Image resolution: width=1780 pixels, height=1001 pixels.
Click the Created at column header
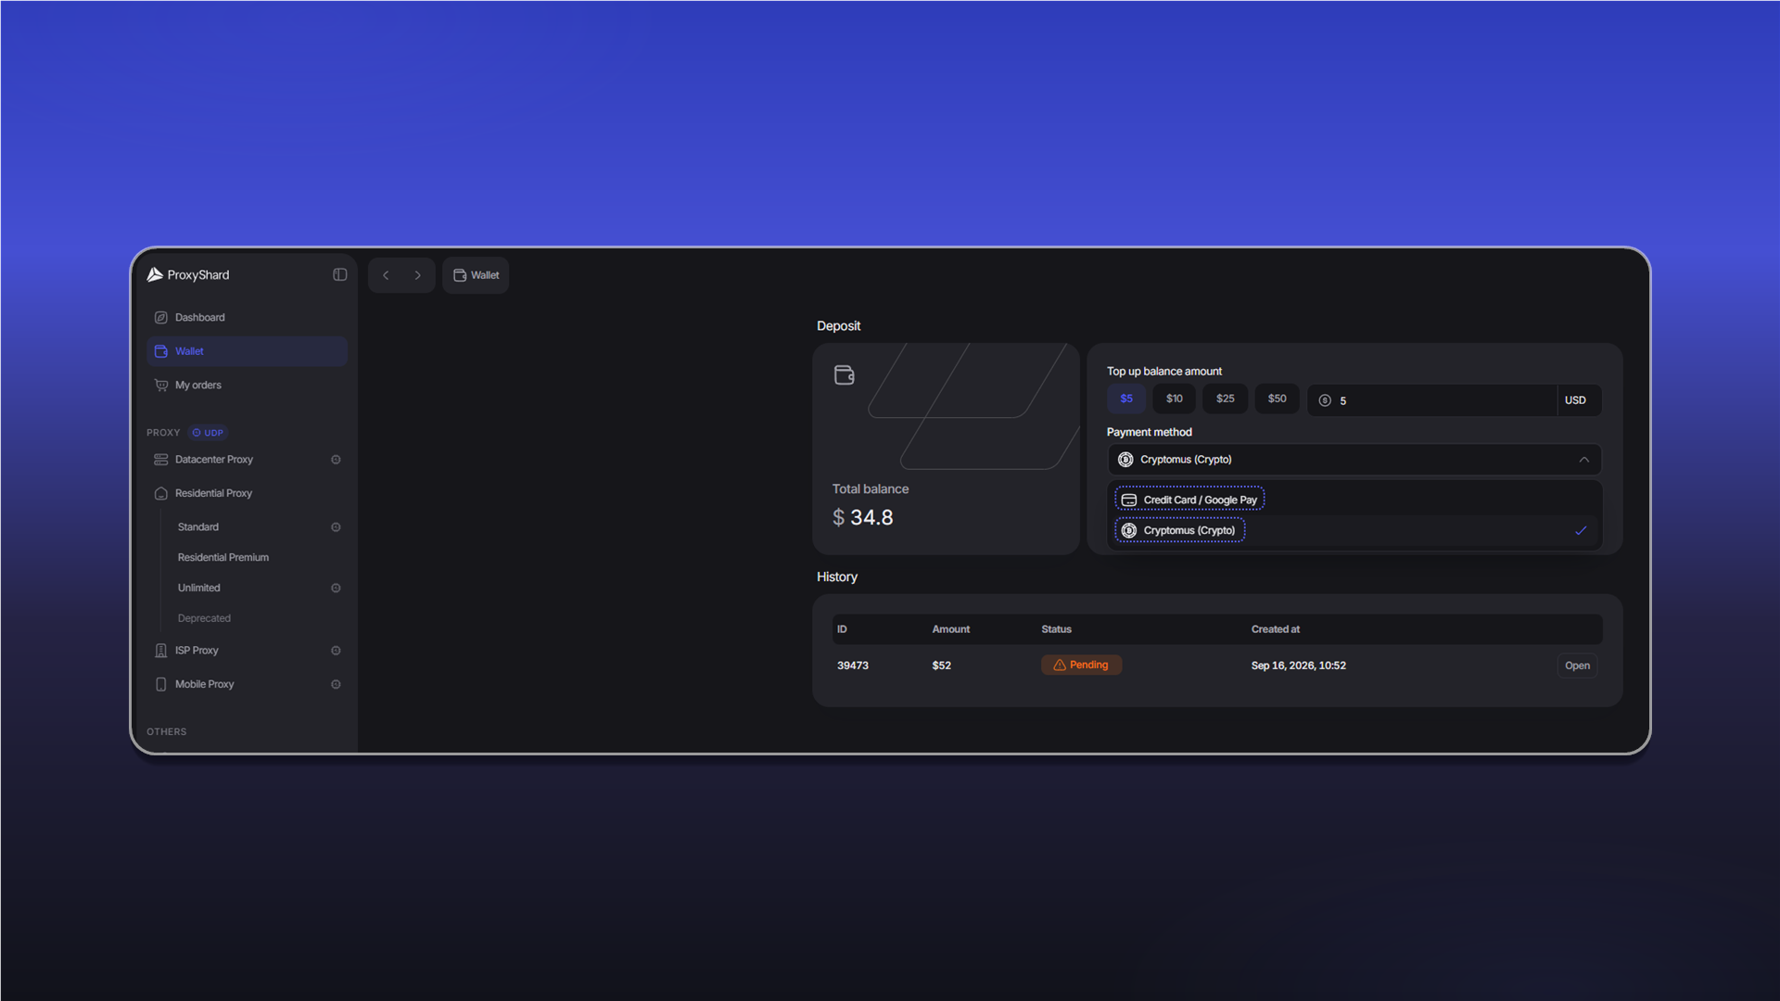click(1276, 629)
